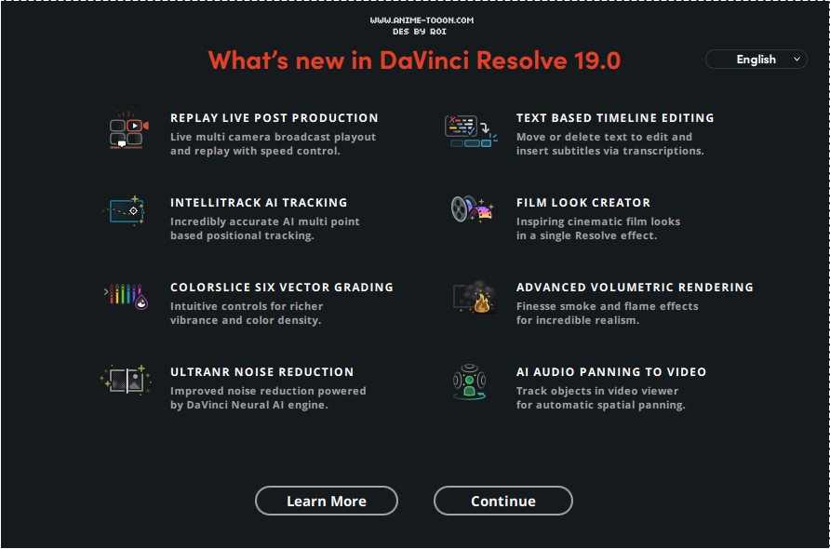Select the 'INTELLITRACK AI TRACKING' heading

click(x=259, y=203)
